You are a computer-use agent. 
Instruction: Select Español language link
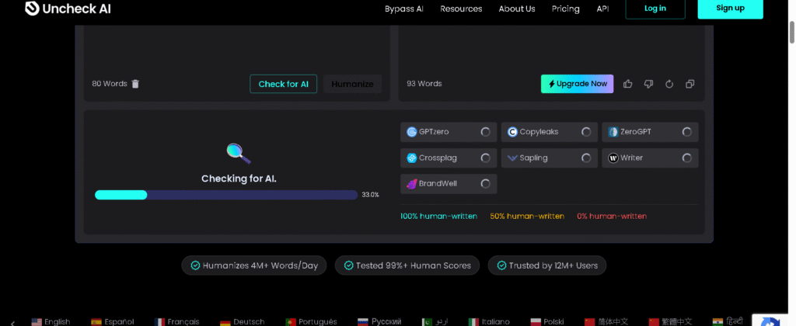[x=112, y=321]
